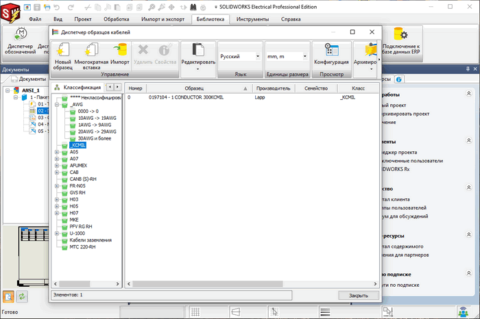
Task: Click Многократная вставка icon
Action: [x=91, y=50]
